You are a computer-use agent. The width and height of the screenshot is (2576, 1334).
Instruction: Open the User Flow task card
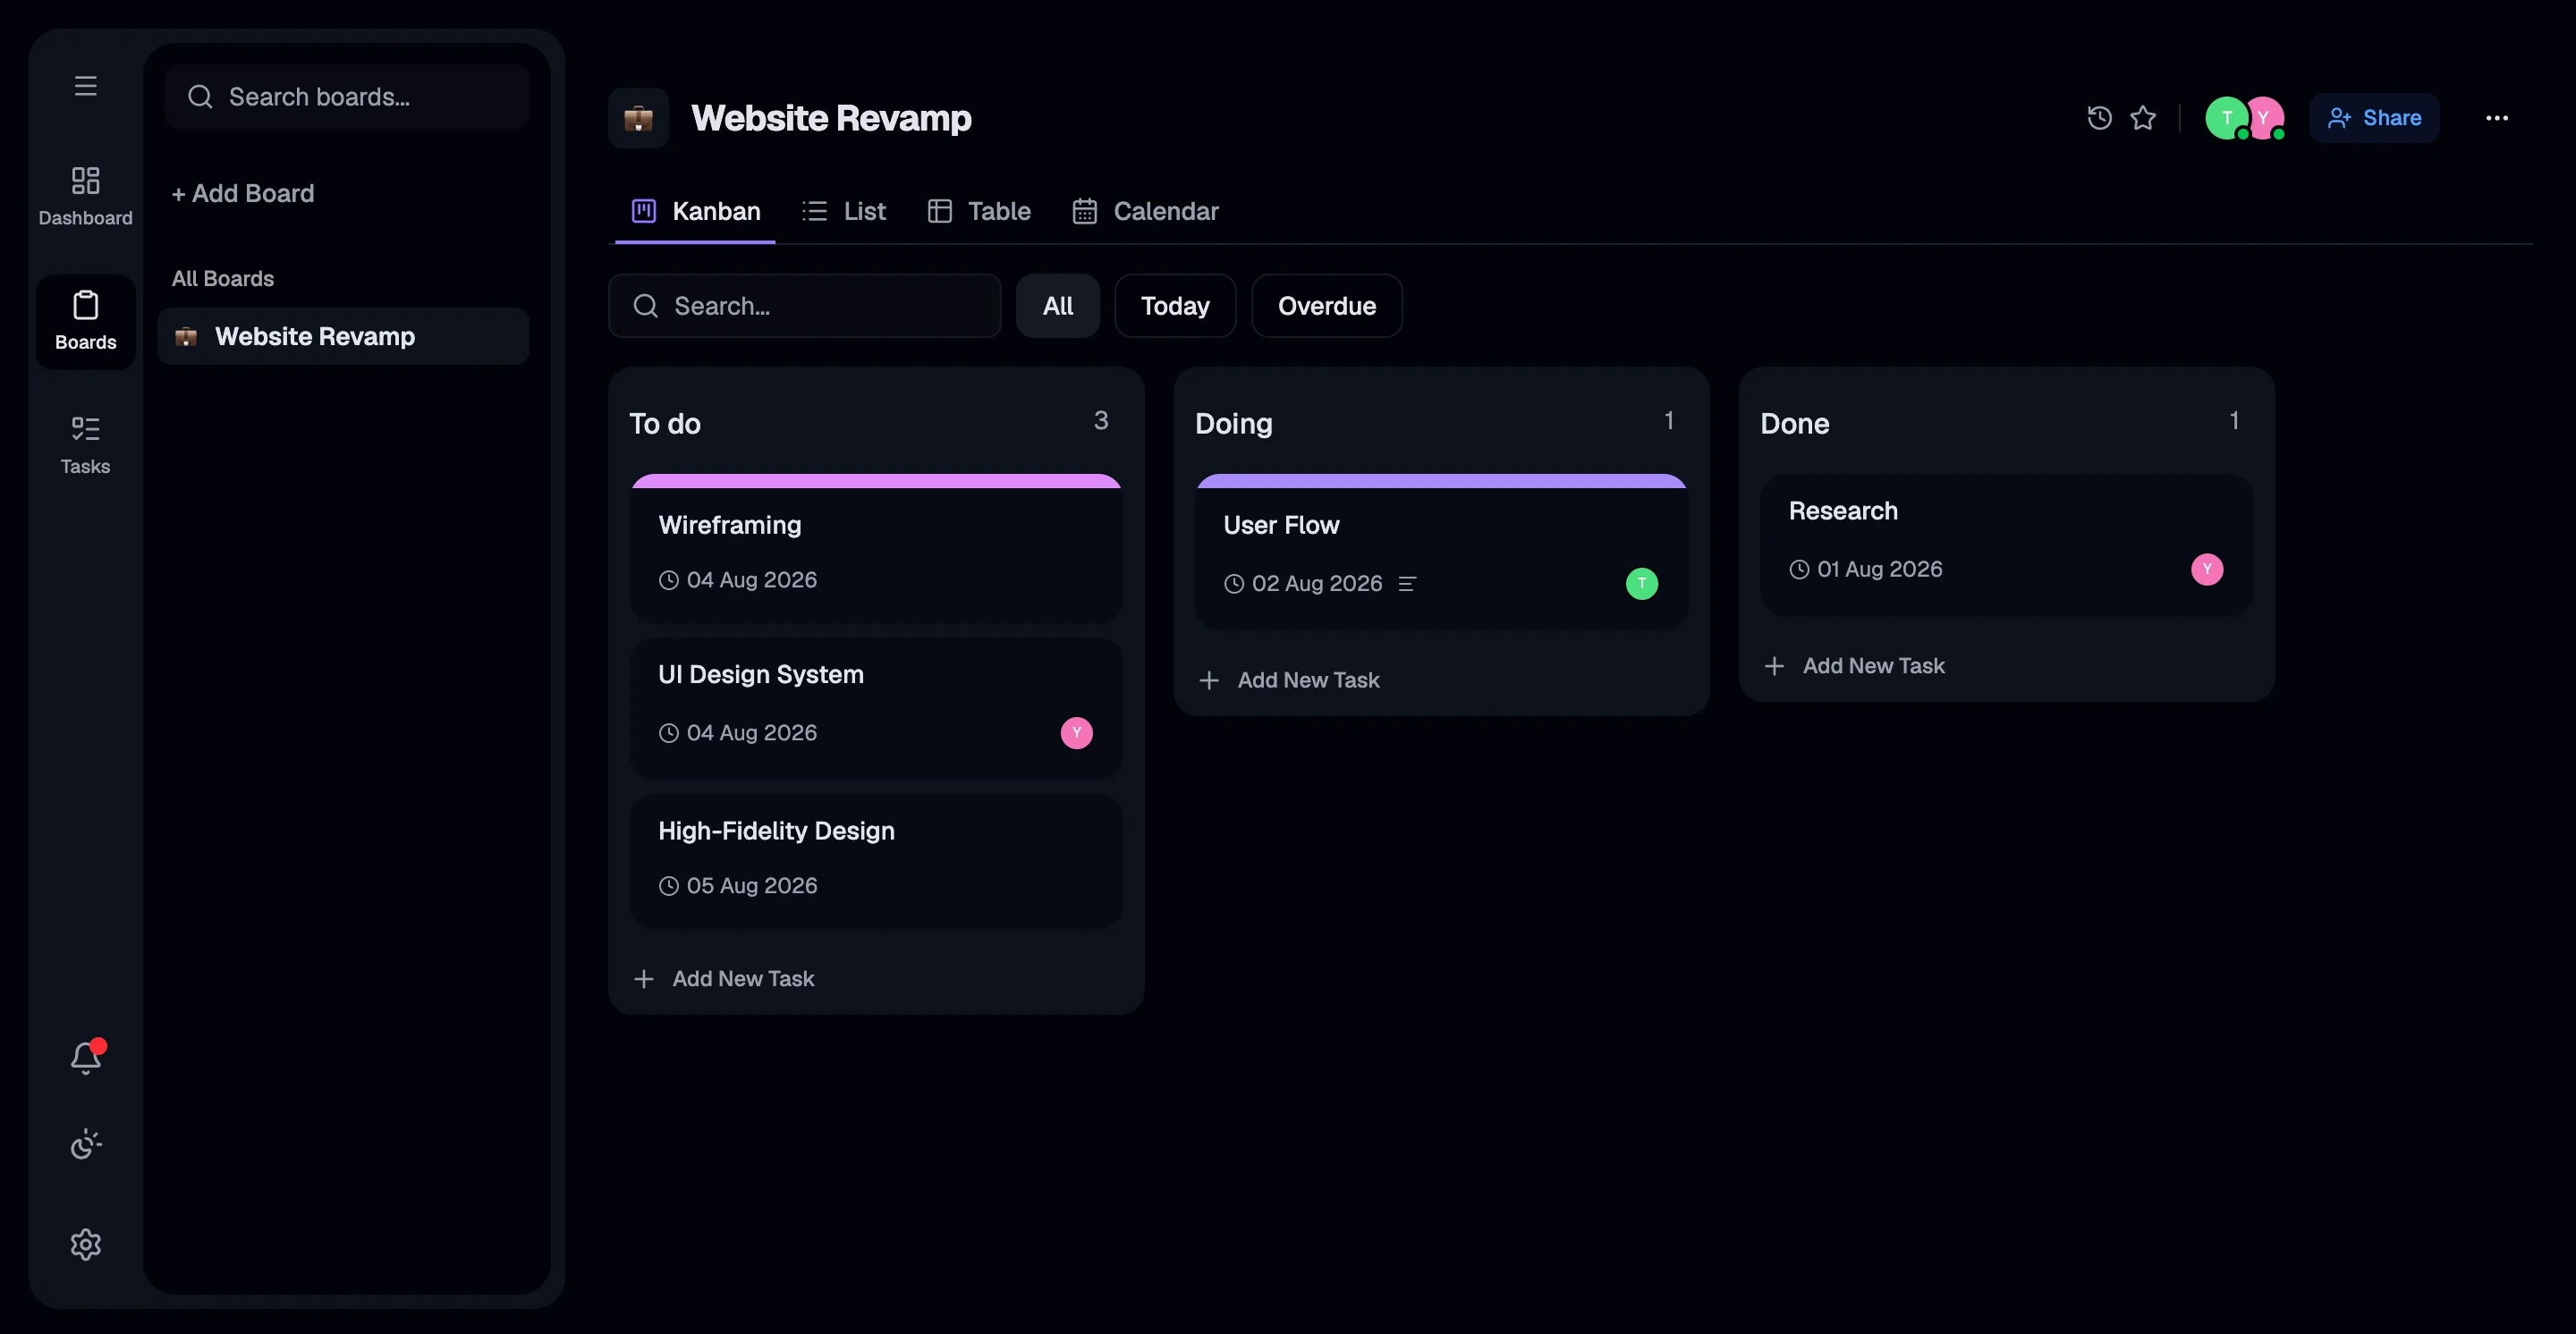point(1441,552)
